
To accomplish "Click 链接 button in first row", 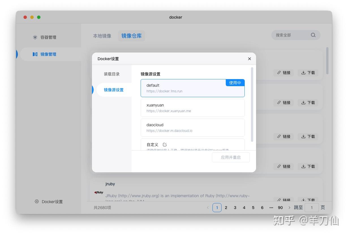I will 284,73.
